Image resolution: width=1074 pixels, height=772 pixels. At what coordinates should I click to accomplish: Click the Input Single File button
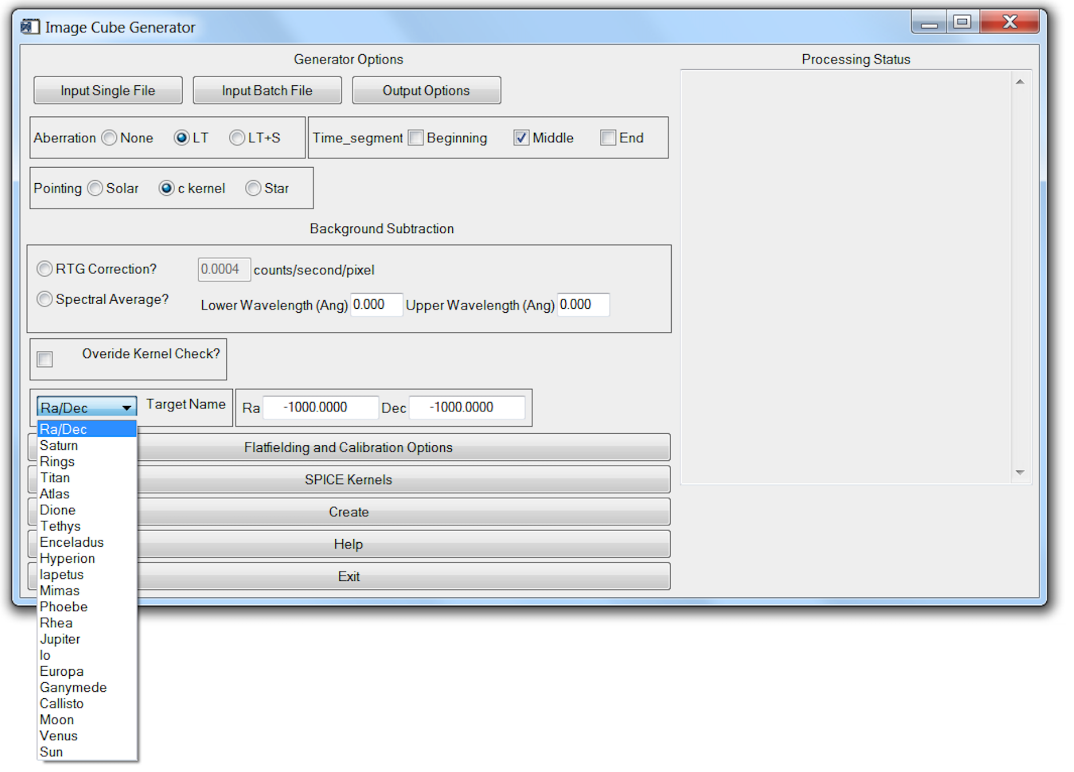[108, 90]
